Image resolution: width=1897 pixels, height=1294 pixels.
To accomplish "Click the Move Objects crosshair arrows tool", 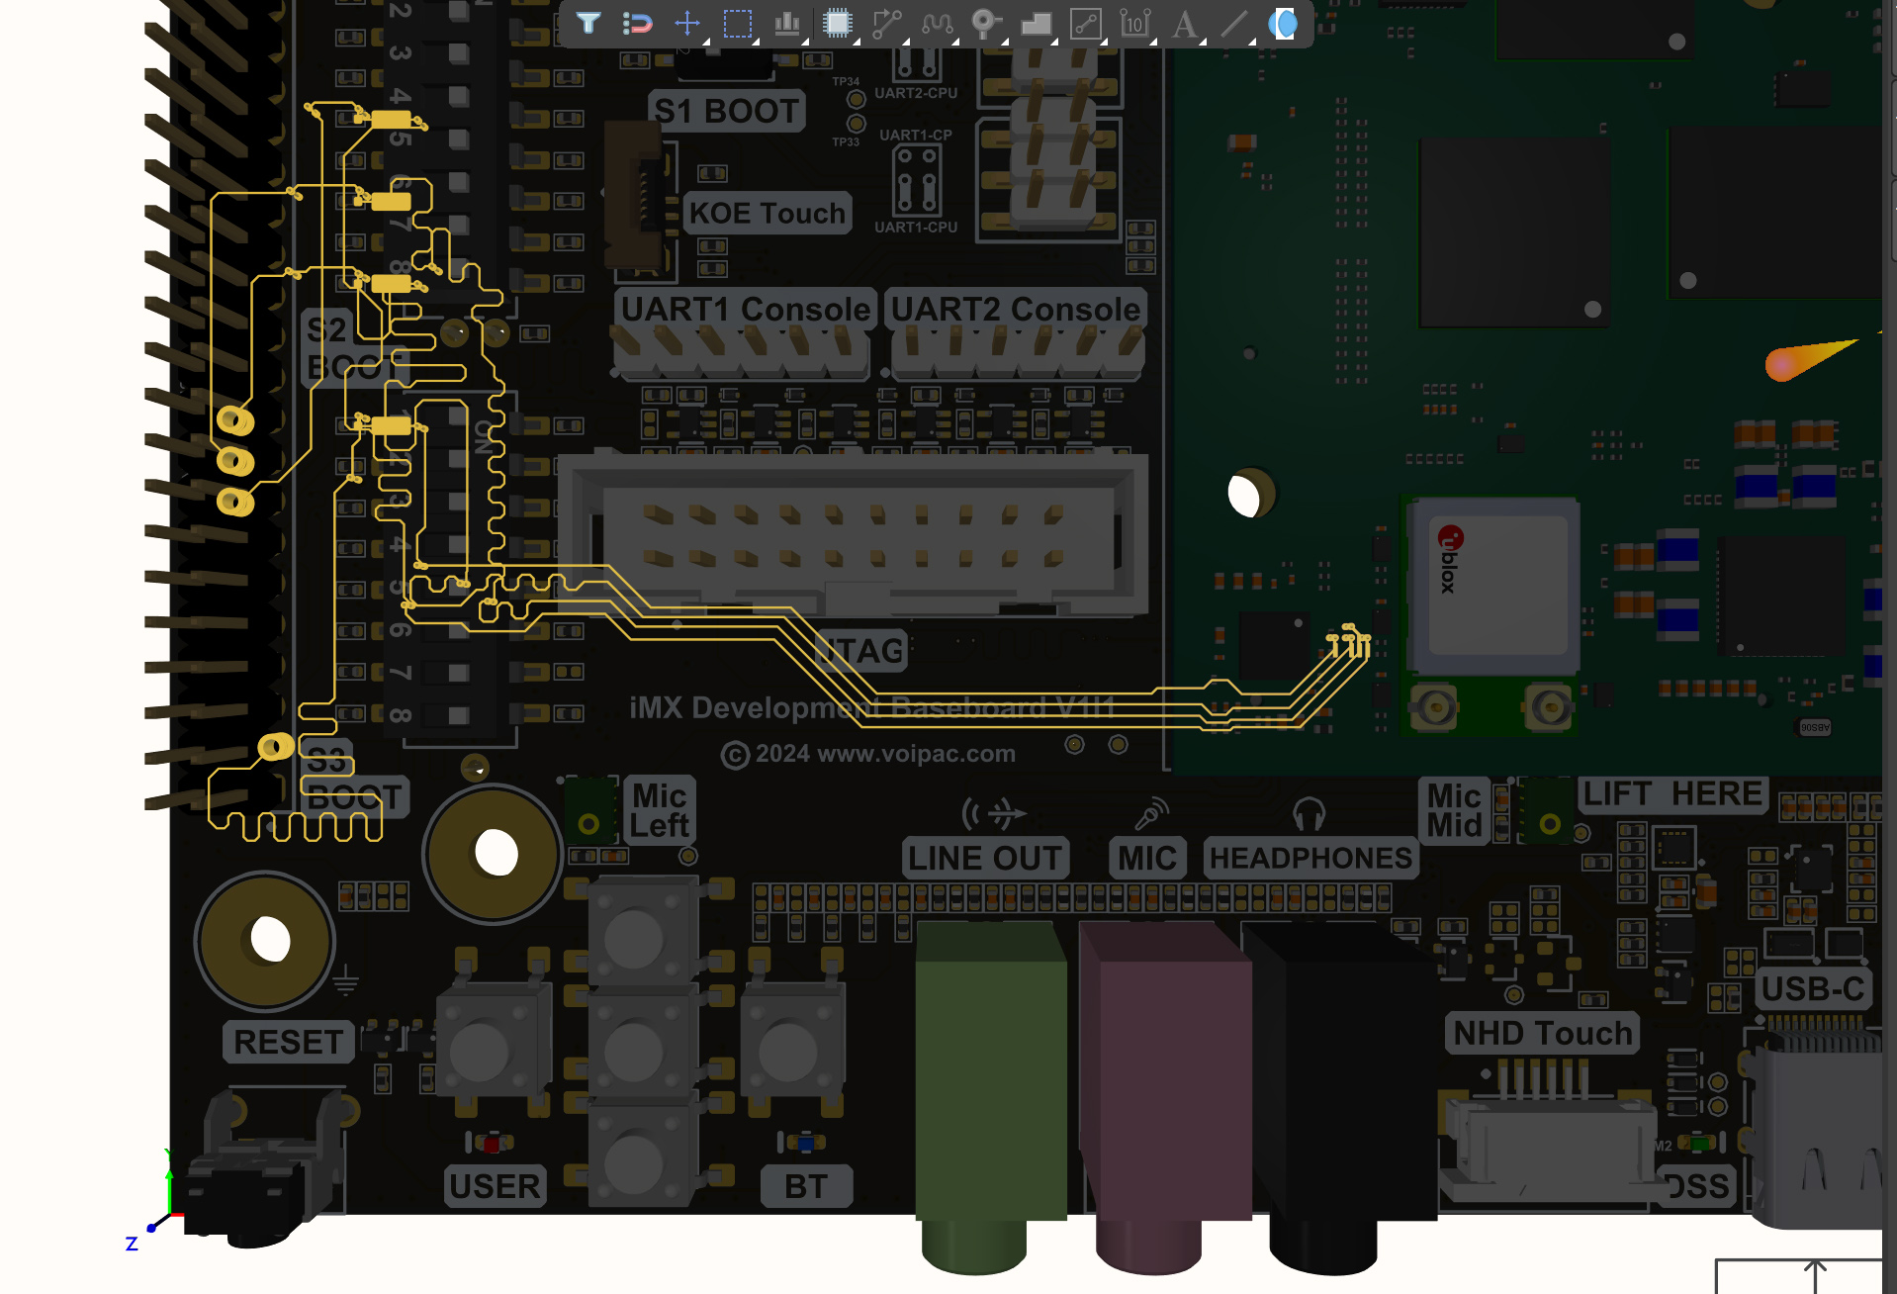I will point(687,23).
